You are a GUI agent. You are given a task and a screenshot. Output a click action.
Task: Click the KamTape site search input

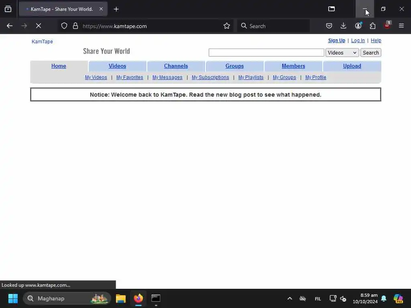[x=267, y=53]
